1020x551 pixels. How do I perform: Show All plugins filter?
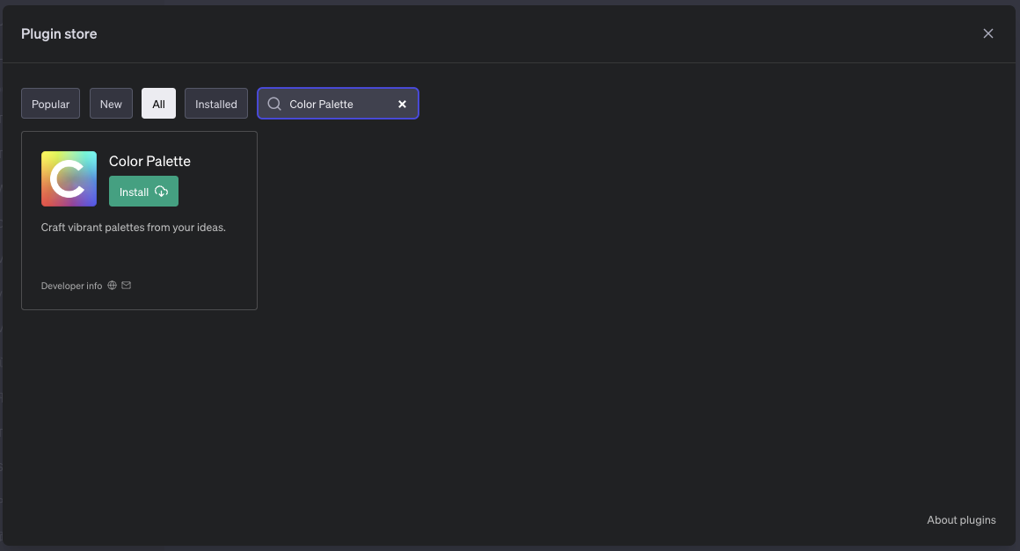click(x=158, y=104)
